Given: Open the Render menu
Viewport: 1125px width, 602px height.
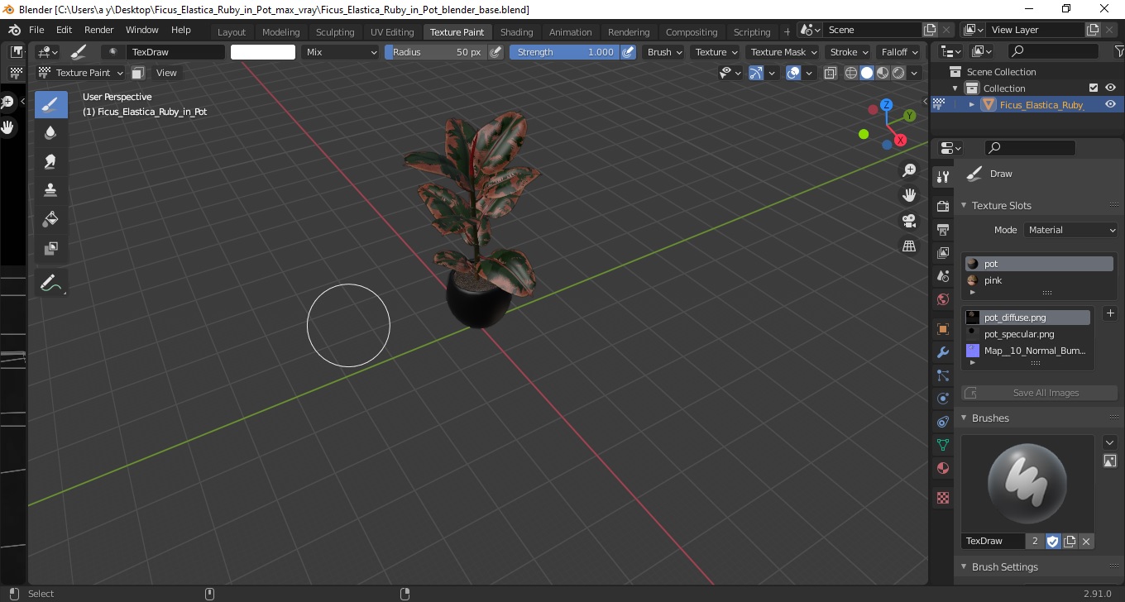Looking at the screenshot, I should pyautogui.click(x=99, y=30).
